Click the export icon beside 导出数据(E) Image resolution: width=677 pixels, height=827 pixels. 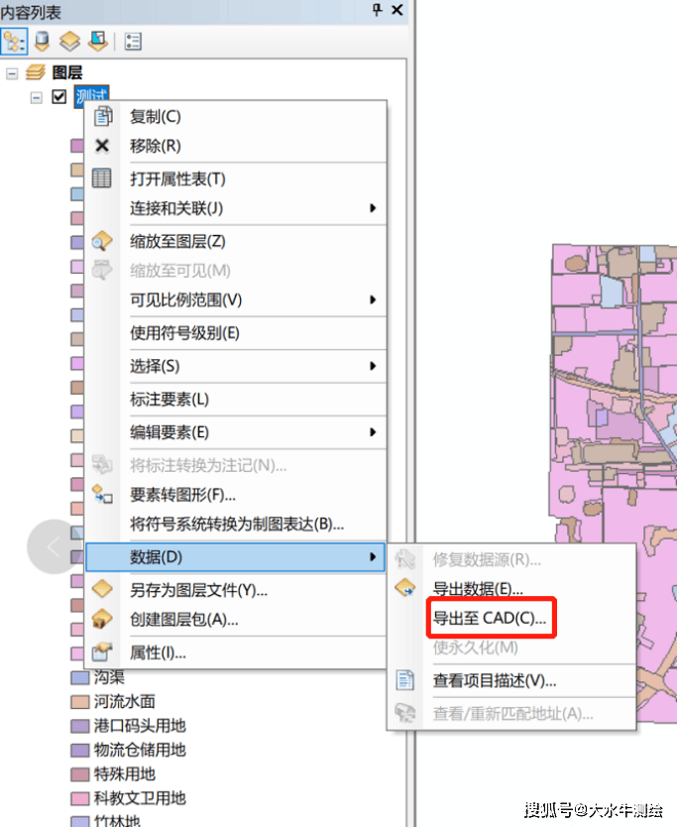(x=405, y=588)
